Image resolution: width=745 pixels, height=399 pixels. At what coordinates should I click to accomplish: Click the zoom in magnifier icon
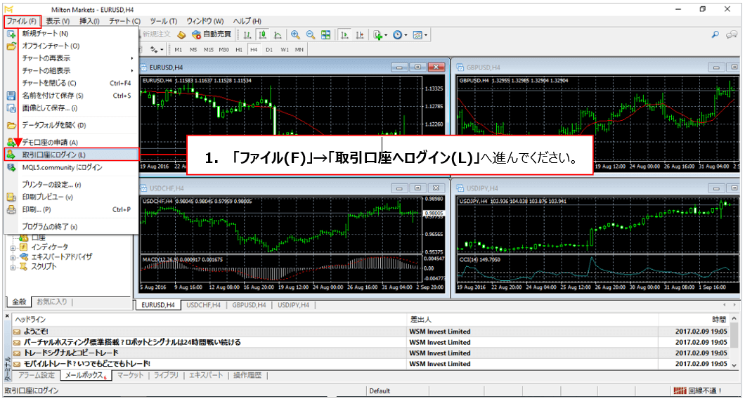(x=295, y=34)
